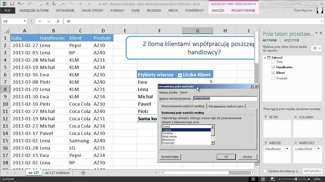Open the Insert Function fx button
Viewport: 325px width, 182px height.
point(58,21)
